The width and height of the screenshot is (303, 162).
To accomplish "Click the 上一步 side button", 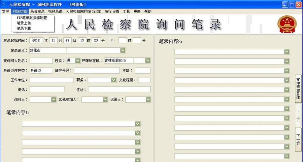I will (x=298, y=116).
